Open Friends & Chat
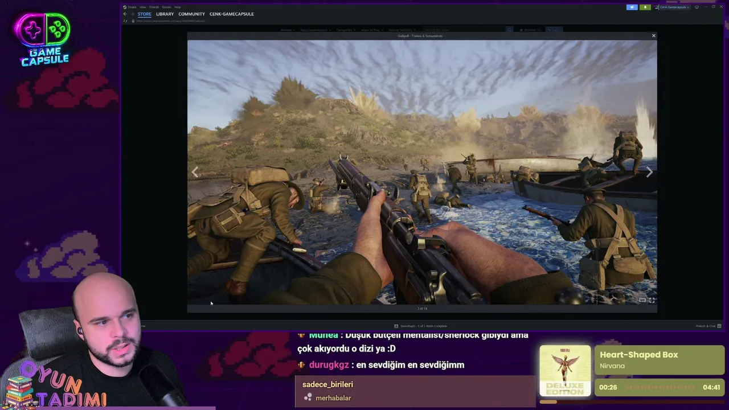 pyautogui.click(x=708, y=326)
